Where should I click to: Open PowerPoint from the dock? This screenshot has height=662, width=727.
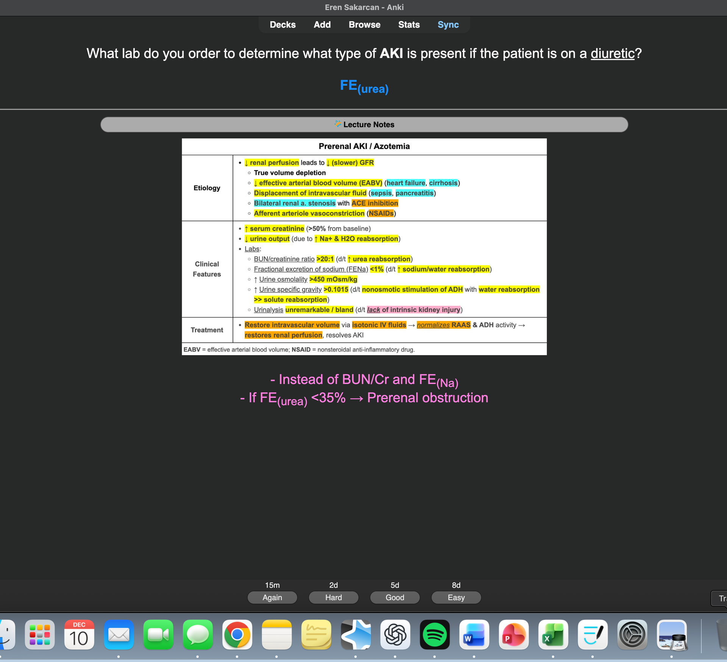513,635
